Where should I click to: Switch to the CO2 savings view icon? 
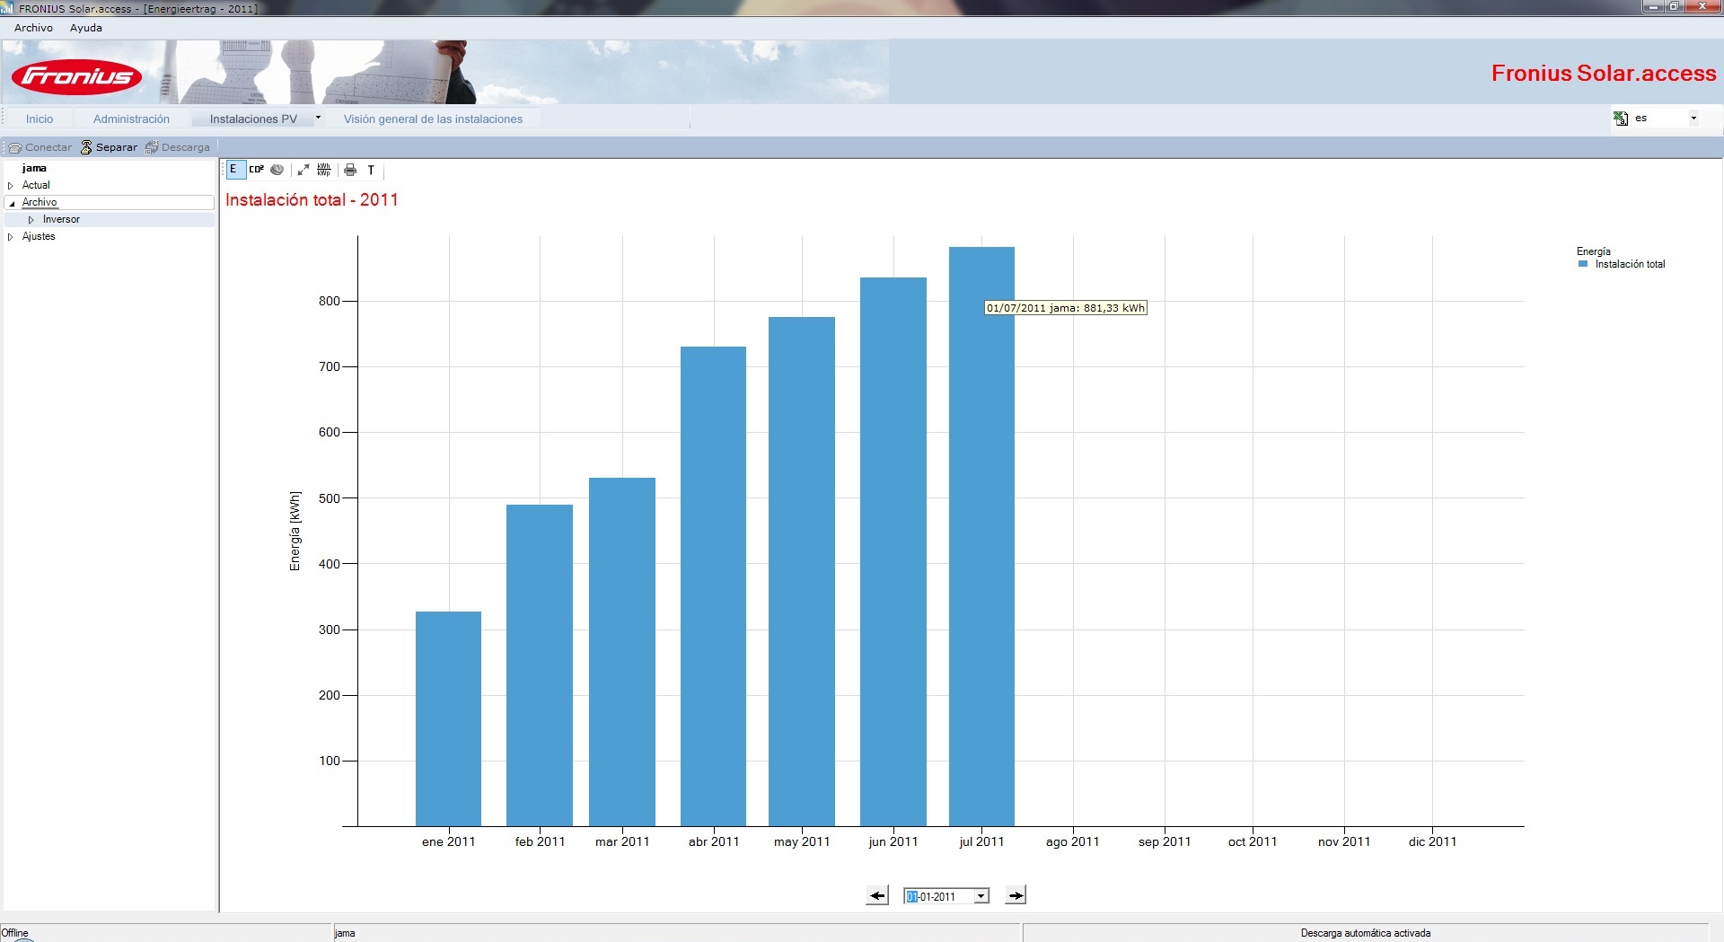pos(257,170)
